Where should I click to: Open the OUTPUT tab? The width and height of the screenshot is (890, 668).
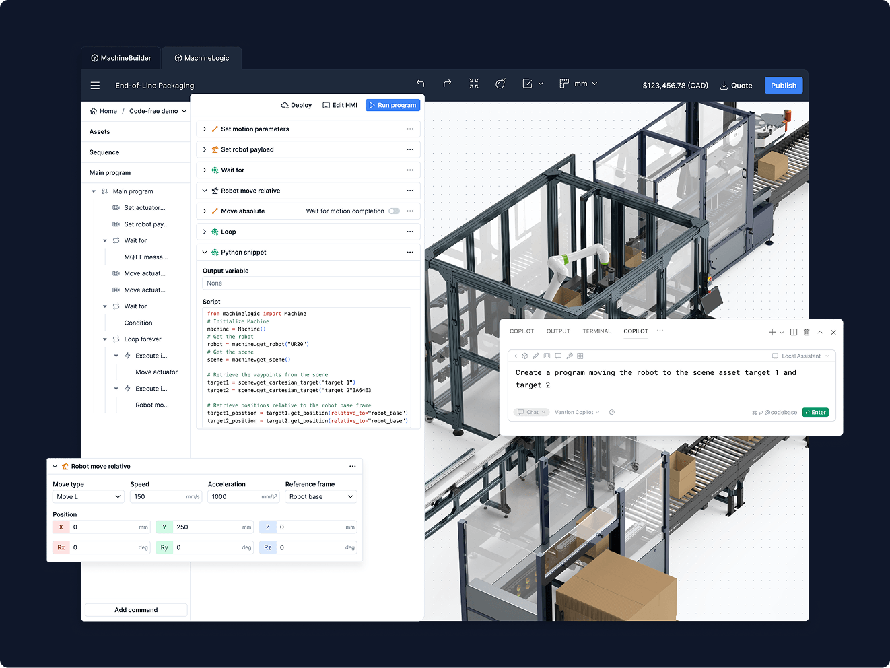coord(558,331)
